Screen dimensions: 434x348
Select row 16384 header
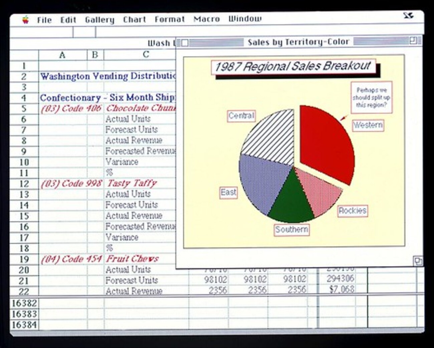click(24, 324)
